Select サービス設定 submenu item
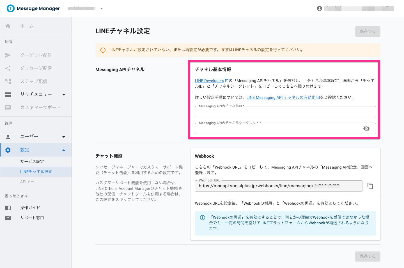The image size is (404, 268). 36,162
